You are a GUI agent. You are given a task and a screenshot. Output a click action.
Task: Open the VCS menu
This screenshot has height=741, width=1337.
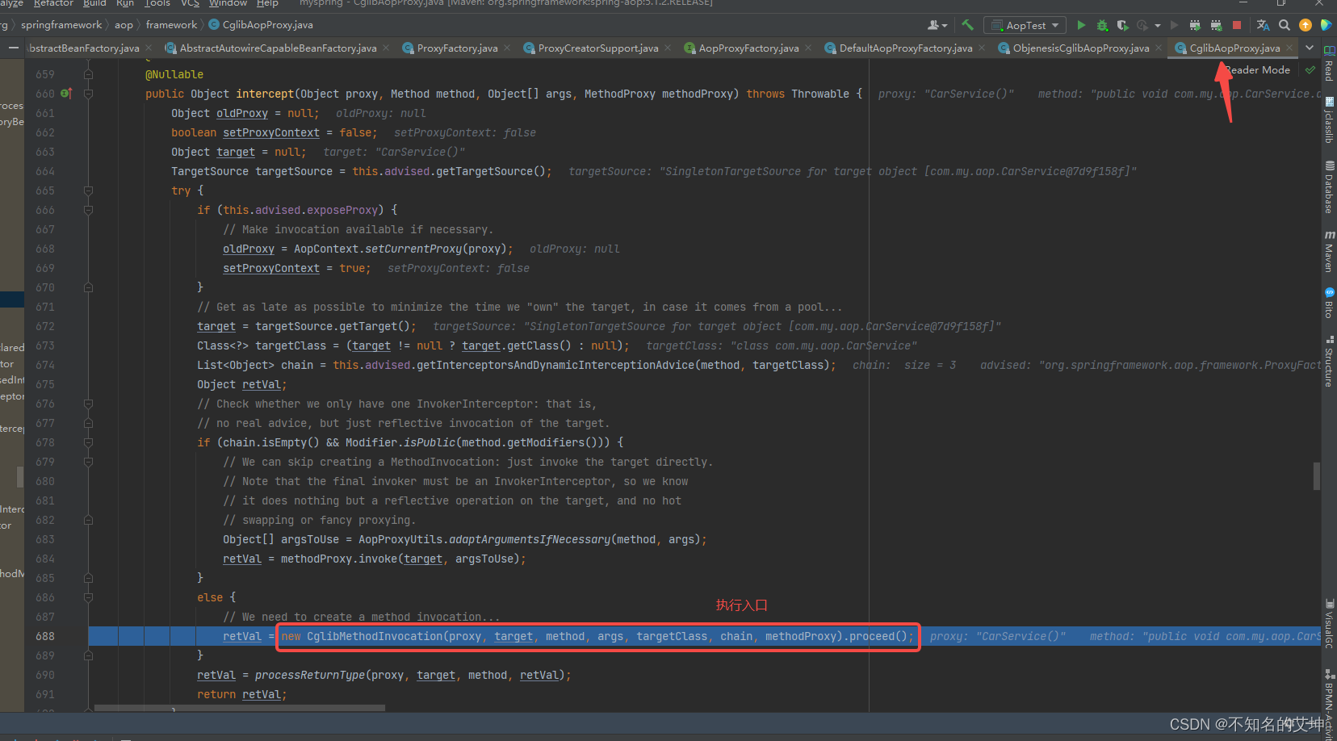190,3
